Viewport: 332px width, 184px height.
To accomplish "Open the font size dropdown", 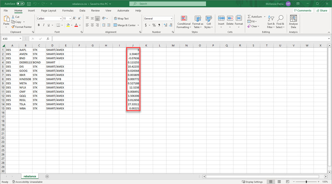I will [x=70, y=19].
